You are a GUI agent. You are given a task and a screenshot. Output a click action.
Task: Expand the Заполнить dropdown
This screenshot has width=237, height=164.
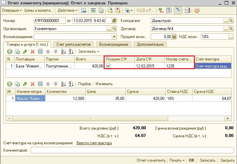pyautogui.click(x=89, y=51)
